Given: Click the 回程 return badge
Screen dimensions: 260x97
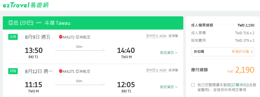Looking at the screenshot, I should (x=13, y=71).
